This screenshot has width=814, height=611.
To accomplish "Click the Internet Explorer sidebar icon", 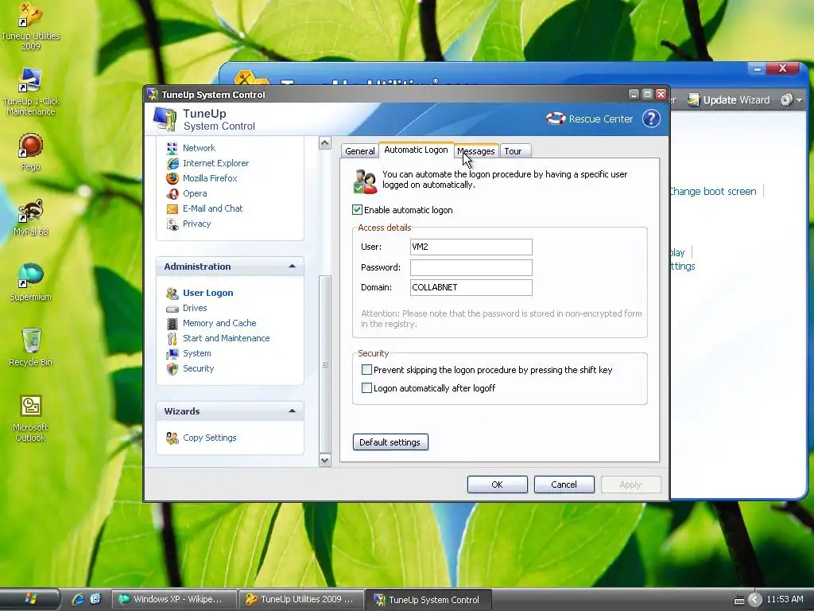I will [172, 163].
